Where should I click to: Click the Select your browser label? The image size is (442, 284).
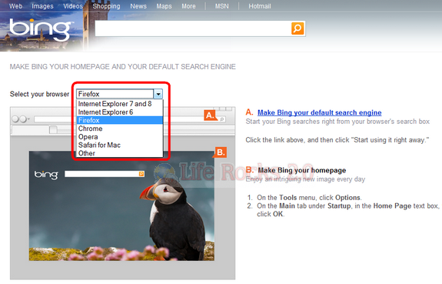(x=39, y=94)
